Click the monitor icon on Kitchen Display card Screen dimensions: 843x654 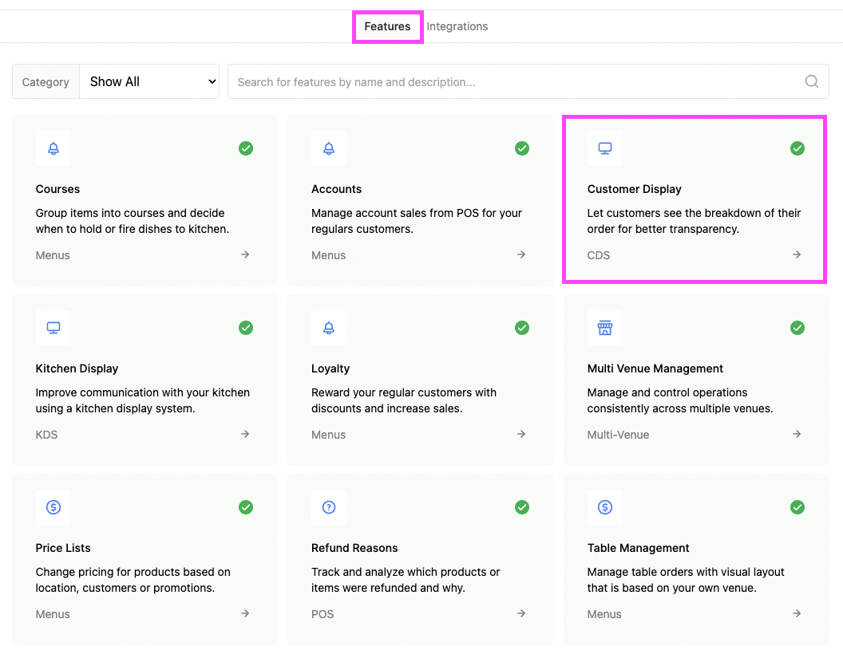53,328
